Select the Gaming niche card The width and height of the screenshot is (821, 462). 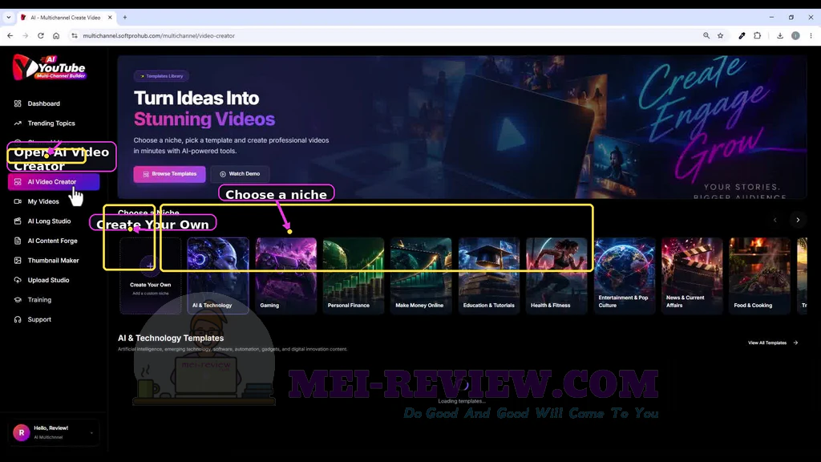286,276
